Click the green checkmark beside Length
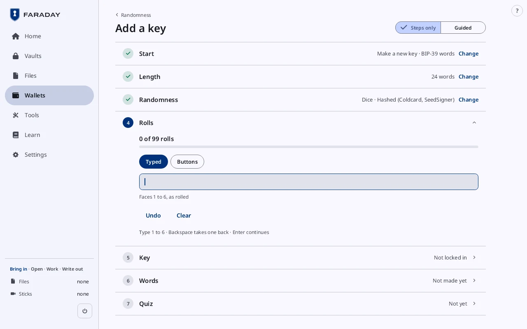Screen dimensions: 527x329 [x=128, y=76]
